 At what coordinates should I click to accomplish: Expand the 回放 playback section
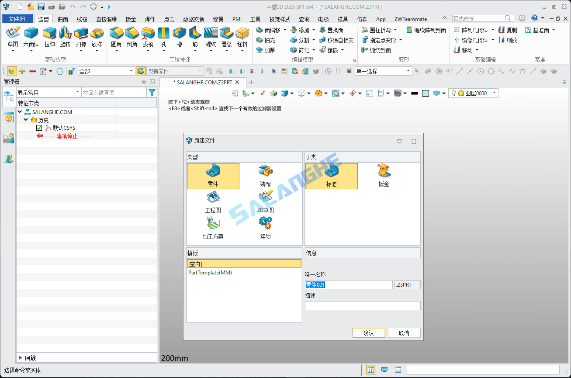coord(21,358)
